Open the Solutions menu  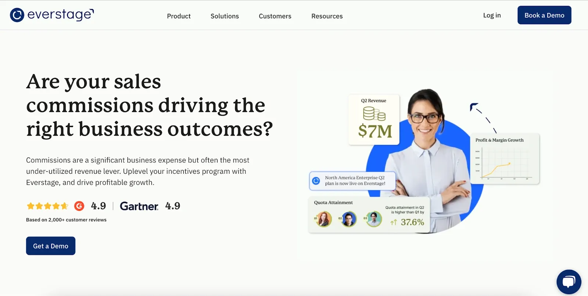point(225,16)
